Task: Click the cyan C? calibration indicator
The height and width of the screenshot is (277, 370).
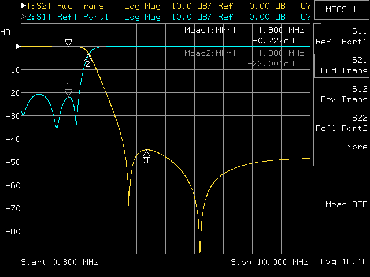Action: pyautogui.click(x=306, y=17)
